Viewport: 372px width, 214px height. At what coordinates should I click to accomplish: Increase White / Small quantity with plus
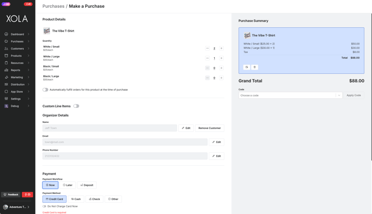click(221, 48)
